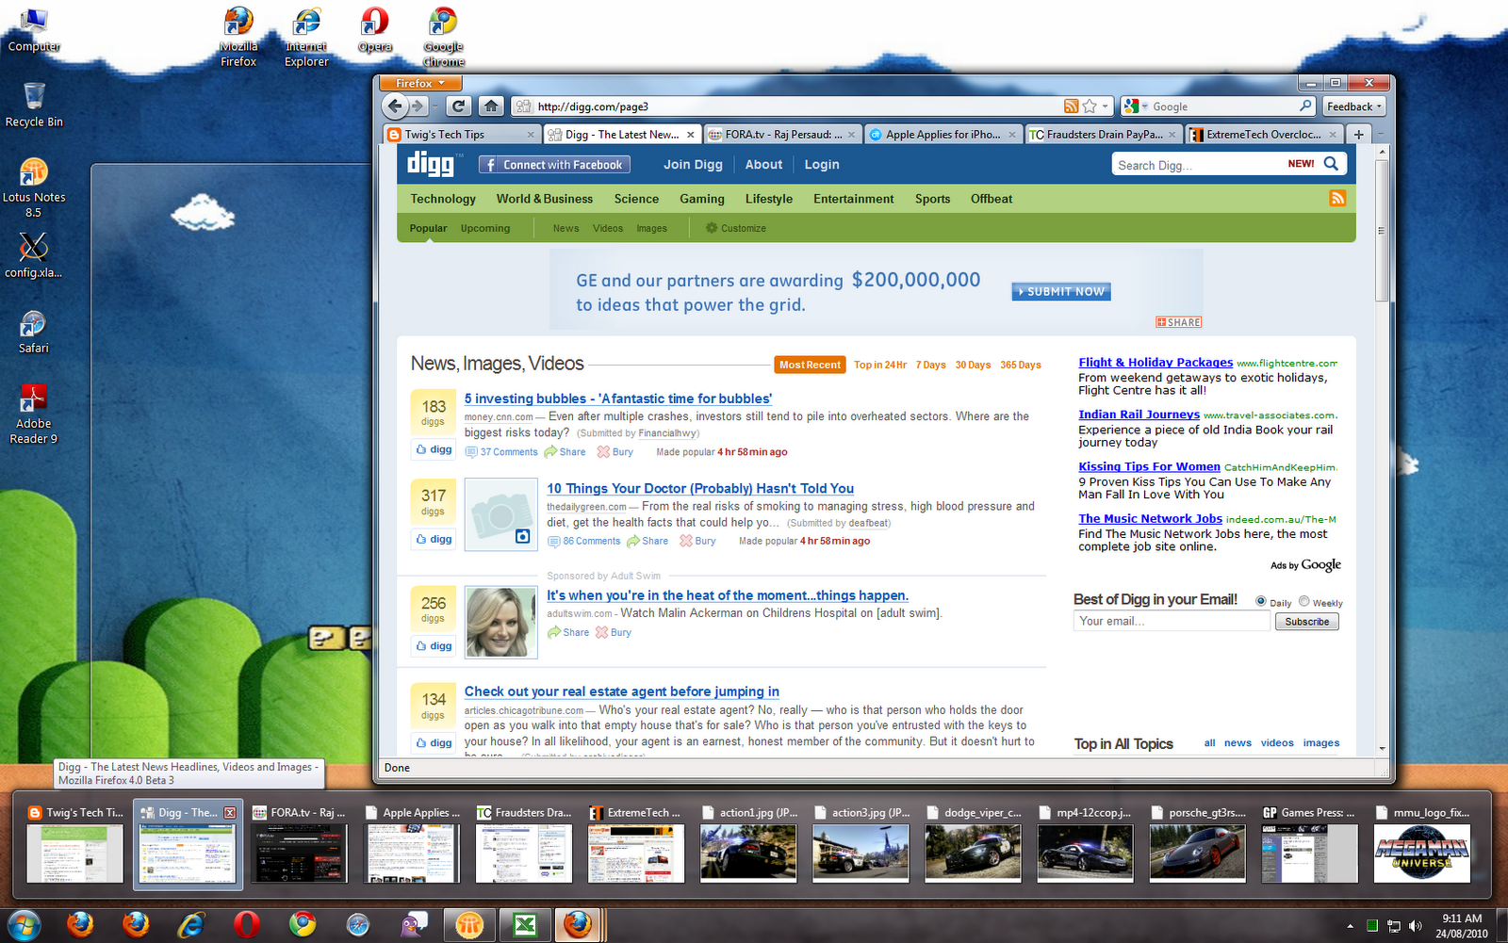Switch to the ExtremeTech Overcloc... tab
Screen dimensions: 1508x943
click(x=1264, y=135)
